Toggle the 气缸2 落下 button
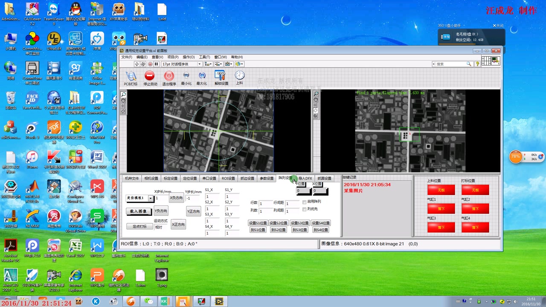This screenshot has width=546, height=307. point(475,209)
